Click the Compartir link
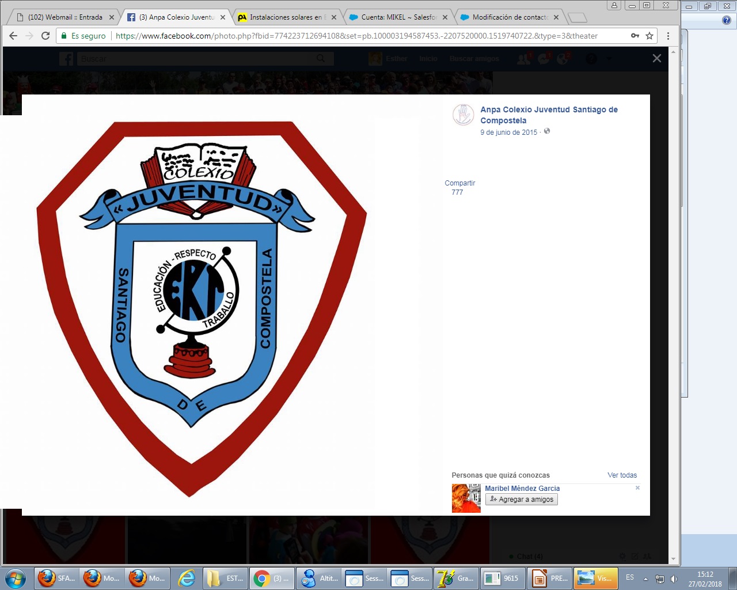Image resolution: width=737 pixels, height=590 pixels. click(460, 183)
